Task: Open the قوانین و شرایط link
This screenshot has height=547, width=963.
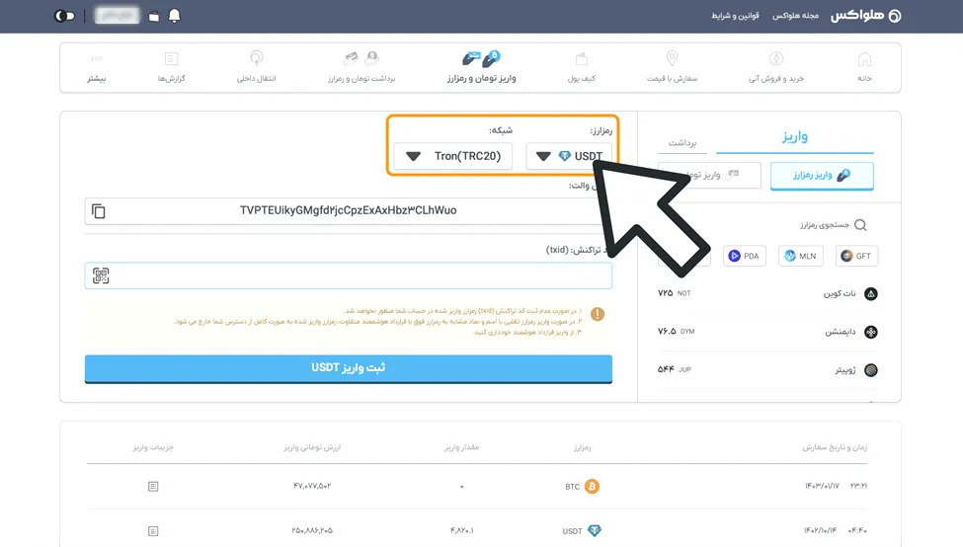Action: 735,16
